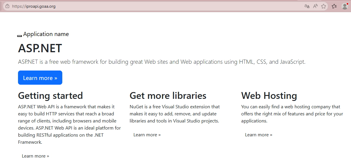
Task: Click the ASP.NET free web framework tagline
Action: (161, 62)
